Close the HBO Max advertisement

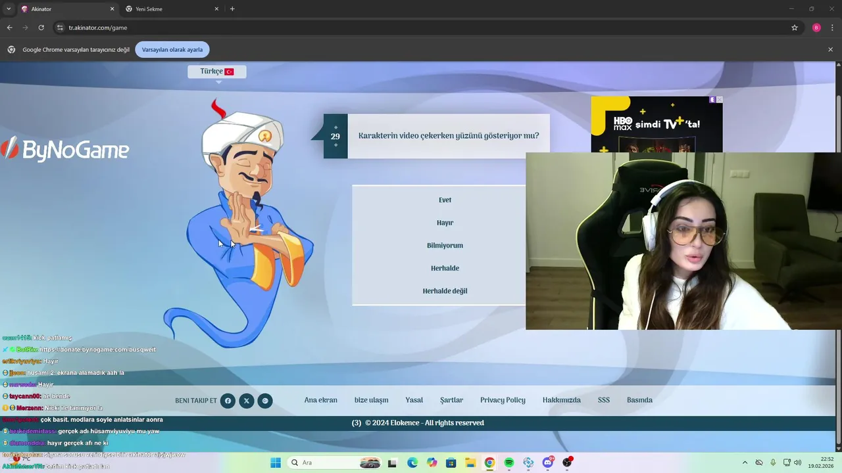tap(719, 100)
